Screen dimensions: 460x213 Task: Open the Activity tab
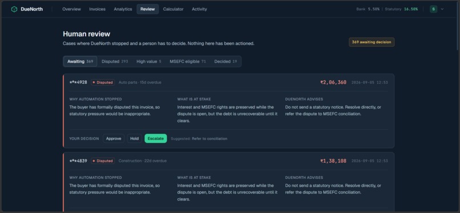pyautogui.click(x=200, y=9)
